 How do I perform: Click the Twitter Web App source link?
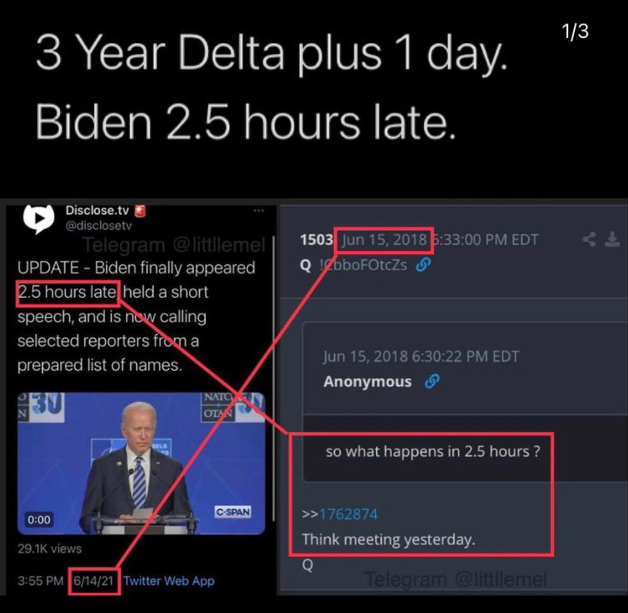coord(169,581)
